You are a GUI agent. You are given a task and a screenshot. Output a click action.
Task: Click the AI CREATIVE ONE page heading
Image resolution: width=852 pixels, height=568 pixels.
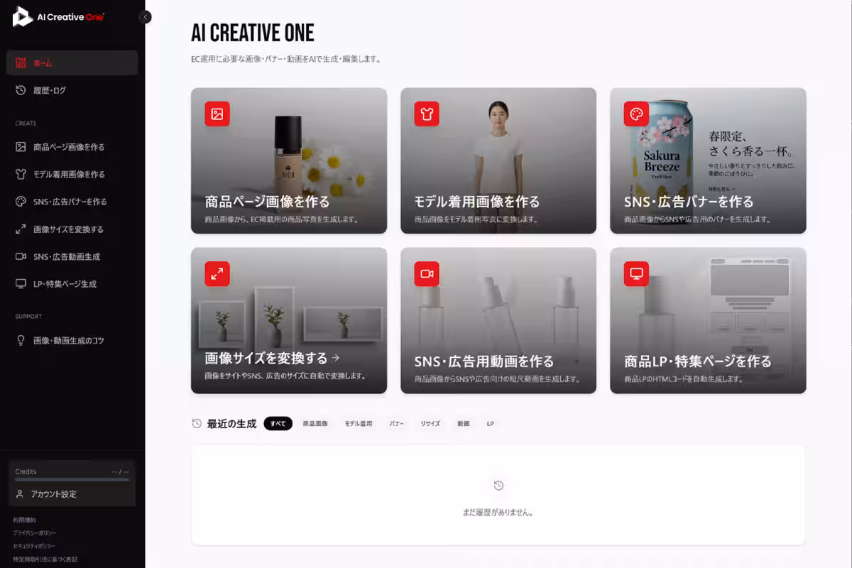tap(253, 33)
